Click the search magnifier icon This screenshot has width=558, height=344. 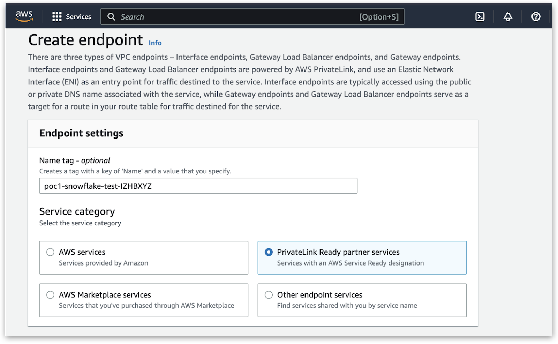pos(111,17)
